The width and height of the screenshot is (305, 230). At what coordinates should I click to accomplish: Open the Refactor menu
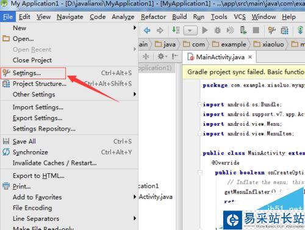click(154, 17)
